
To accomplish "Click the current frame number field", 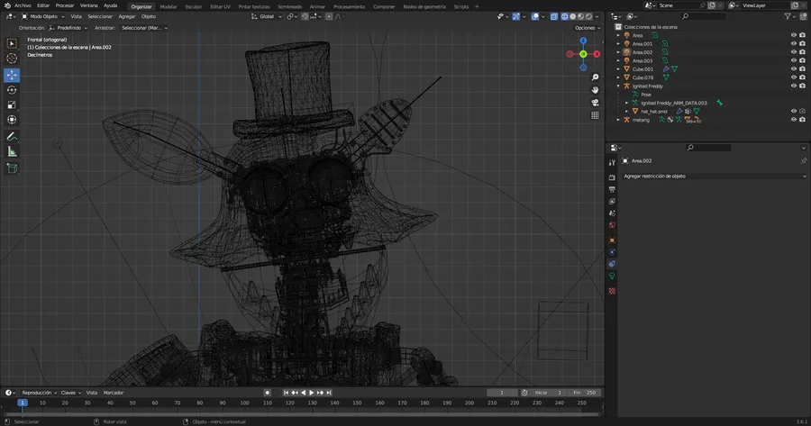I will pos(502,393).
